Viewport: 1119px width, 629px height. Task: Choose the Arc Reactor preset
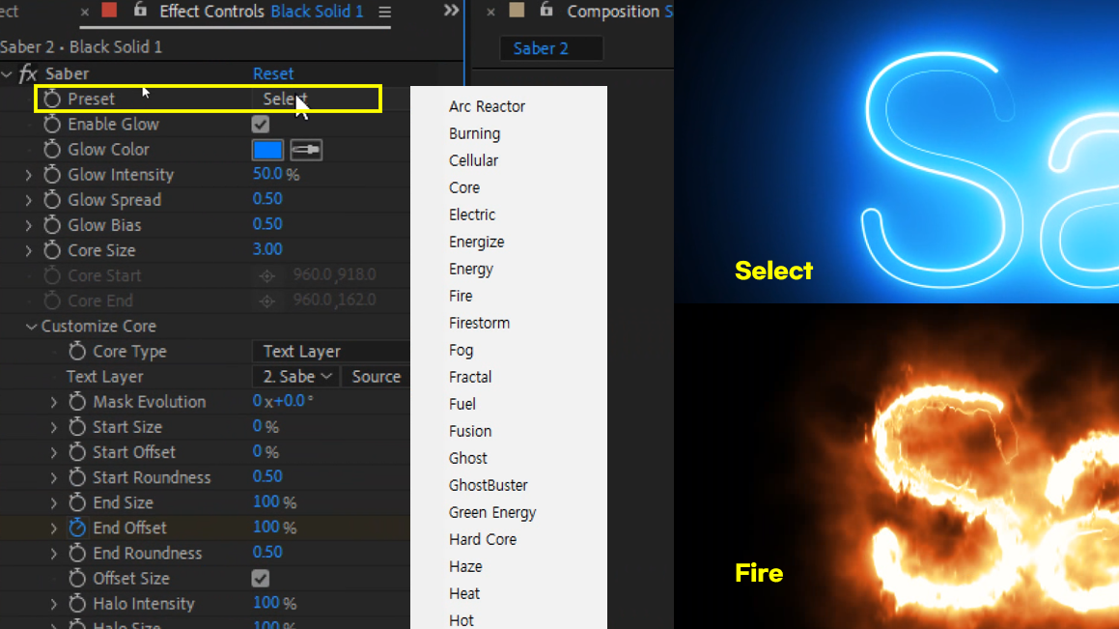(x=487, y=106)
